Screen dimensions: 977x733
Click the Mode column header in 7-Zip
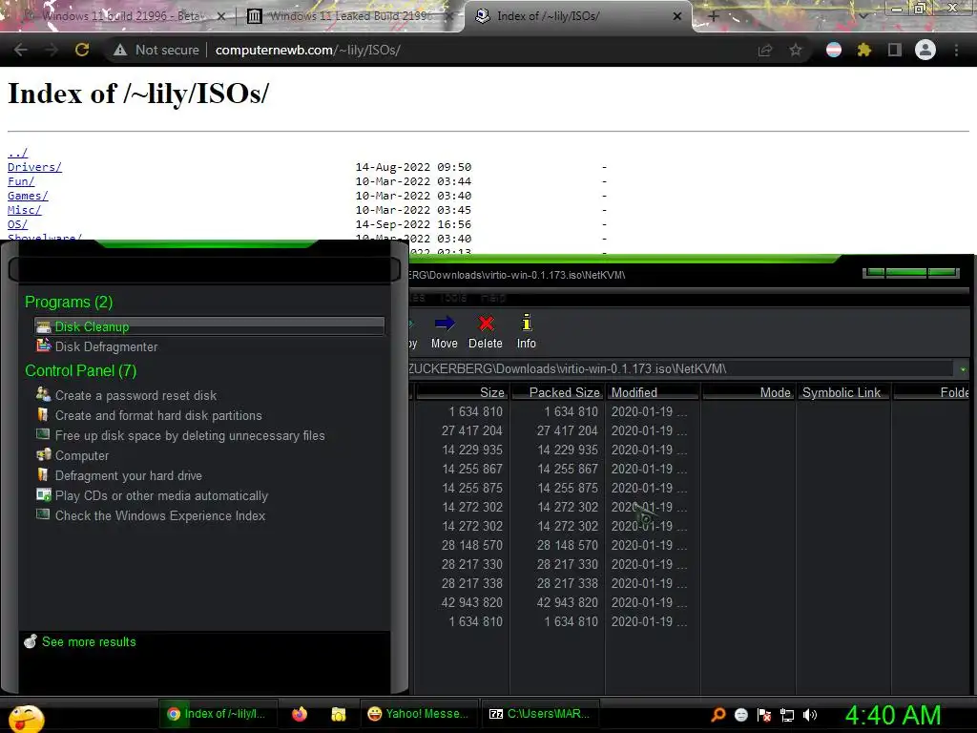[x=748, y=392]
